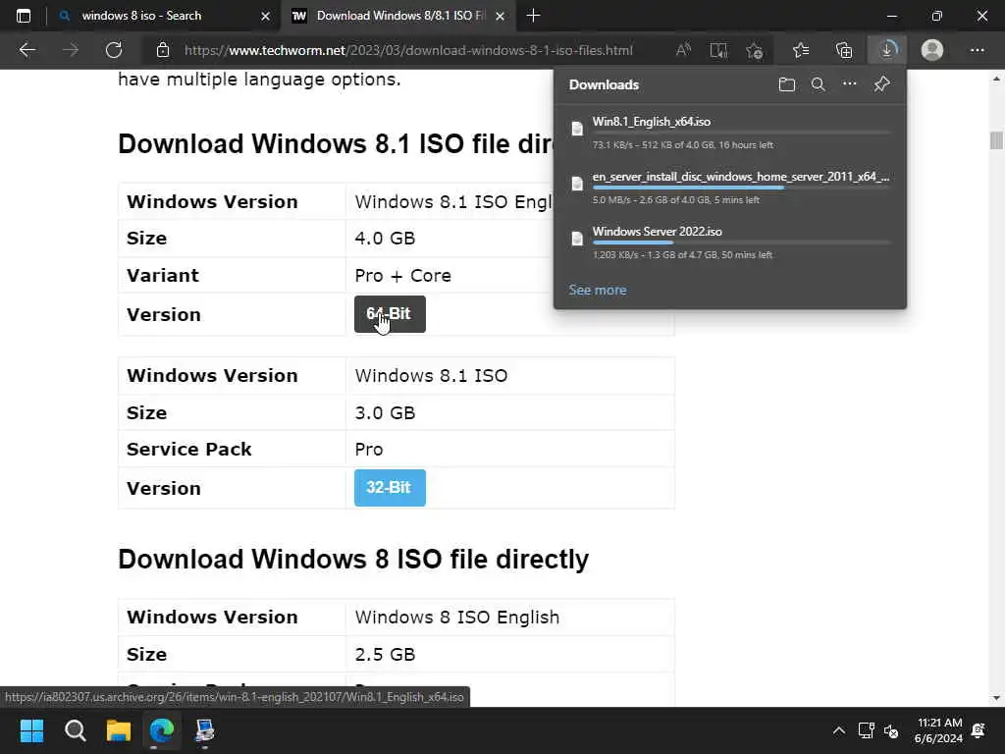Click the Windows Server 2022.iso progress bar
The height and width of the screenshot is (754, 1005).
tap(742, 242)
